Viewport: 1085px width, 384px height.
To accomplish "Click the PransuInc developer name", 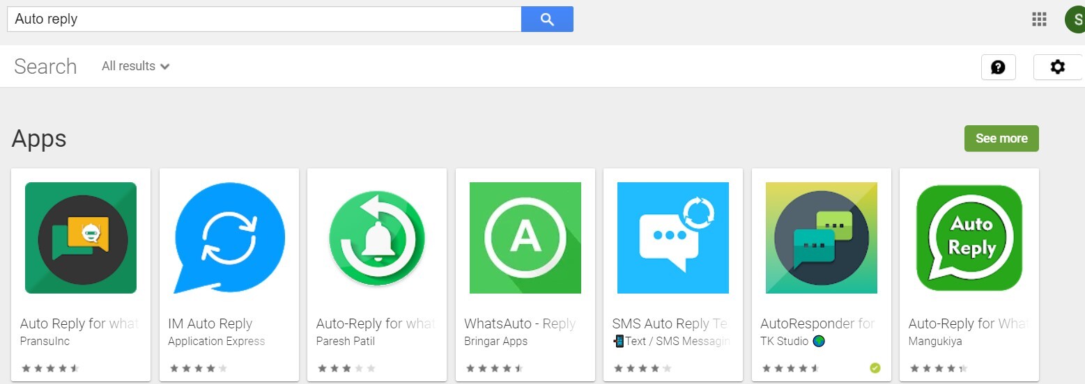I will click(45, 342).
